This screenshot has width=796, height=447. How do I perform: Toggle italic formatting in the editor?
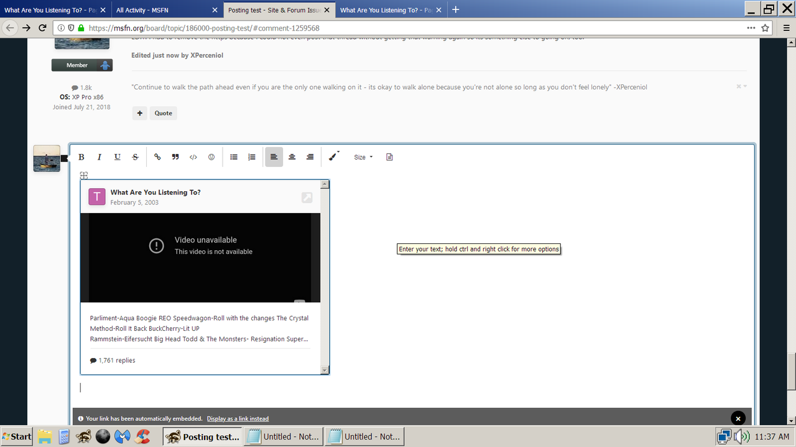pyautogui.click(x=99, y=157)
